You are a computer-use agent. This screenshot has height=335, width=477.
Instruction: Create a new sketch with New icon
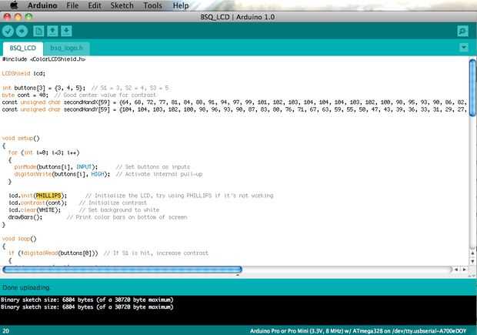tap(38, 31)
